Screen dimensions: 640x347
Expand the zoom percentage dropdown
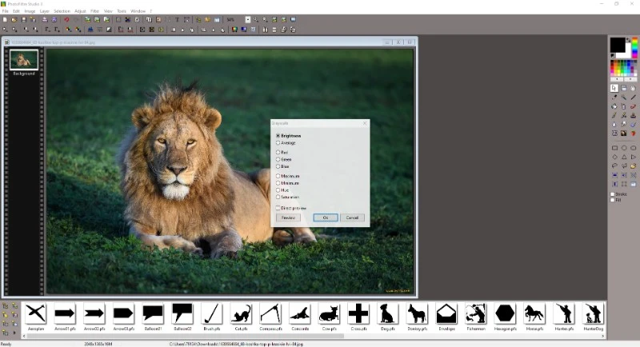click(x=247, y=19)
